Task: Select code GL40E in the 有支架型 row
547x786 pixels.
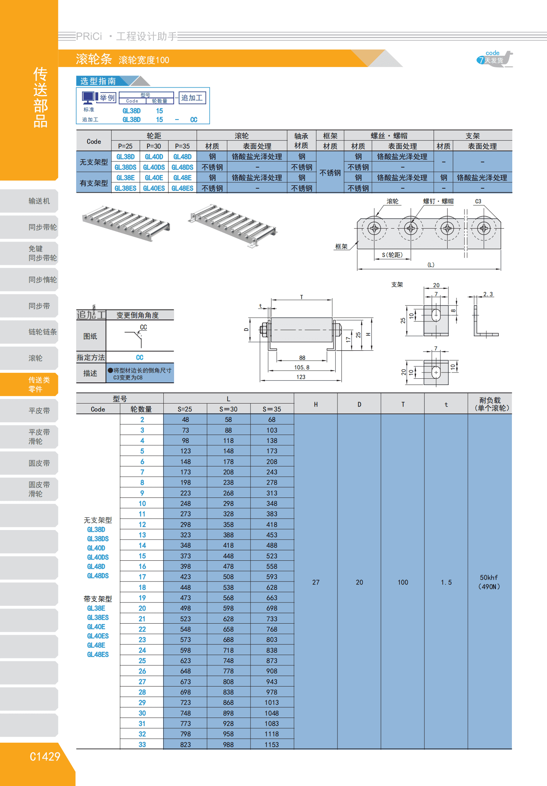Action: (x=154, y=178)
